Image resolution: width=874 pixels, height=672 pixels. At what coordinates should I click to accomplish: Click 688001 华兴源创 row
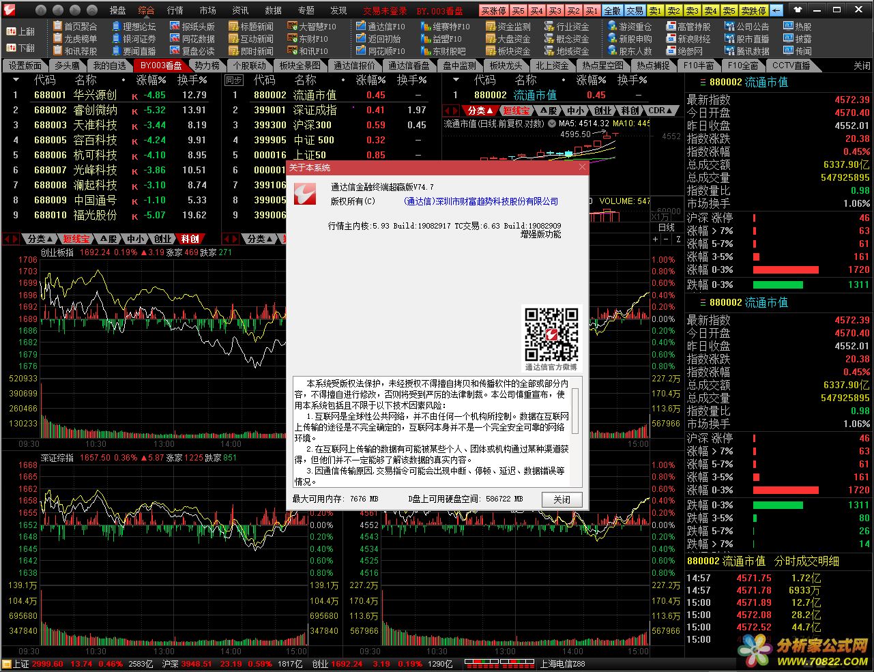coord(111,95)
